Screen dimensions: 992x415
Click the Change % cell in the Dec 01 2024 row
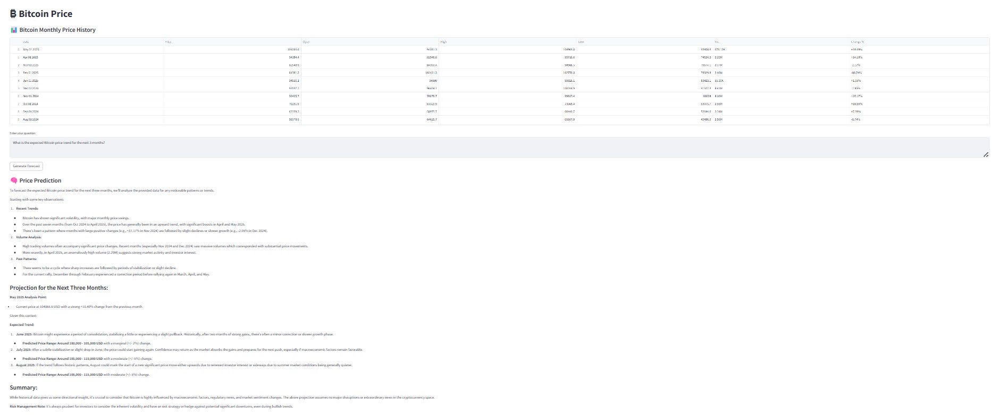click(919, 88)
